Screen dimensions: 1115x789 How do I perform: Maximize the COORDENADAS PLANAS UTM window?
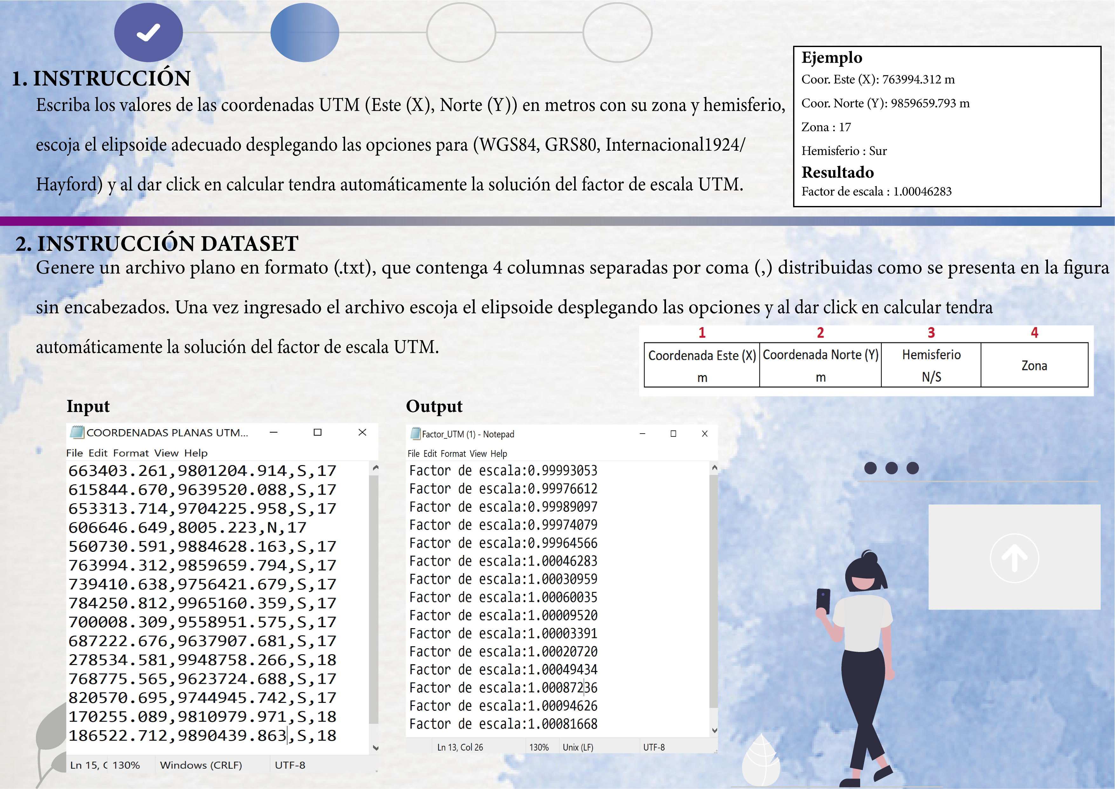(318, 432)
